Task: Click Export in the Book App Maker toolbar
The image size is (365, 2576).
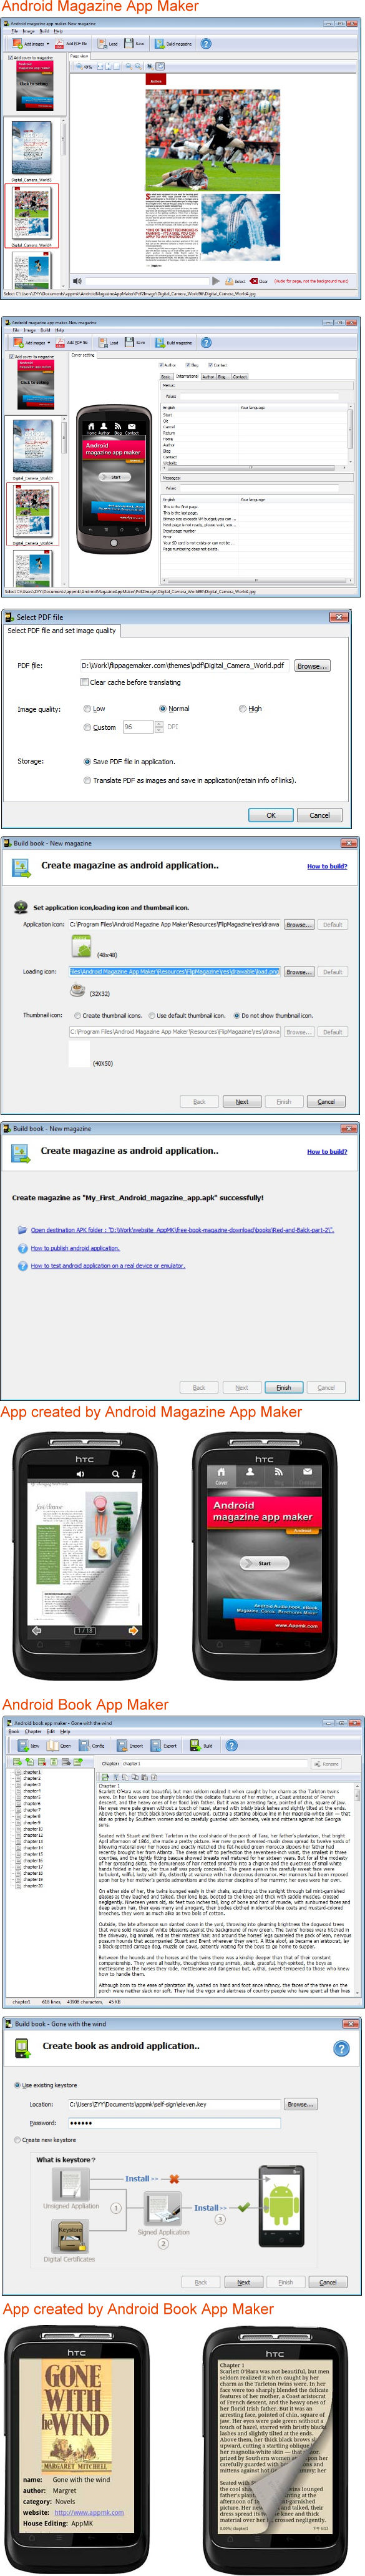Action: pos(165,1745)
